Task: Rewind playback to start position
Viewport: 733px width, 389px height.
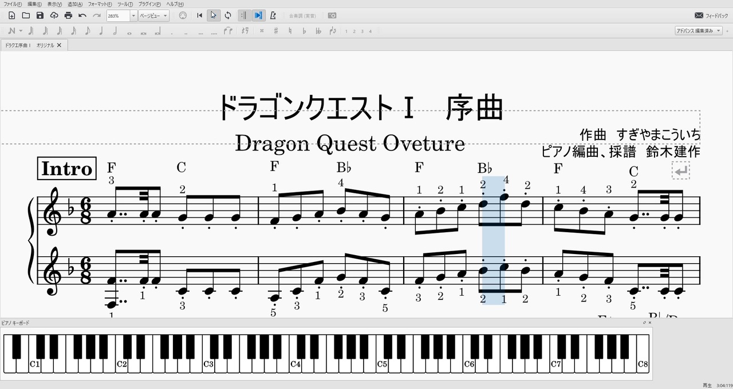Action: coord(199,15)
